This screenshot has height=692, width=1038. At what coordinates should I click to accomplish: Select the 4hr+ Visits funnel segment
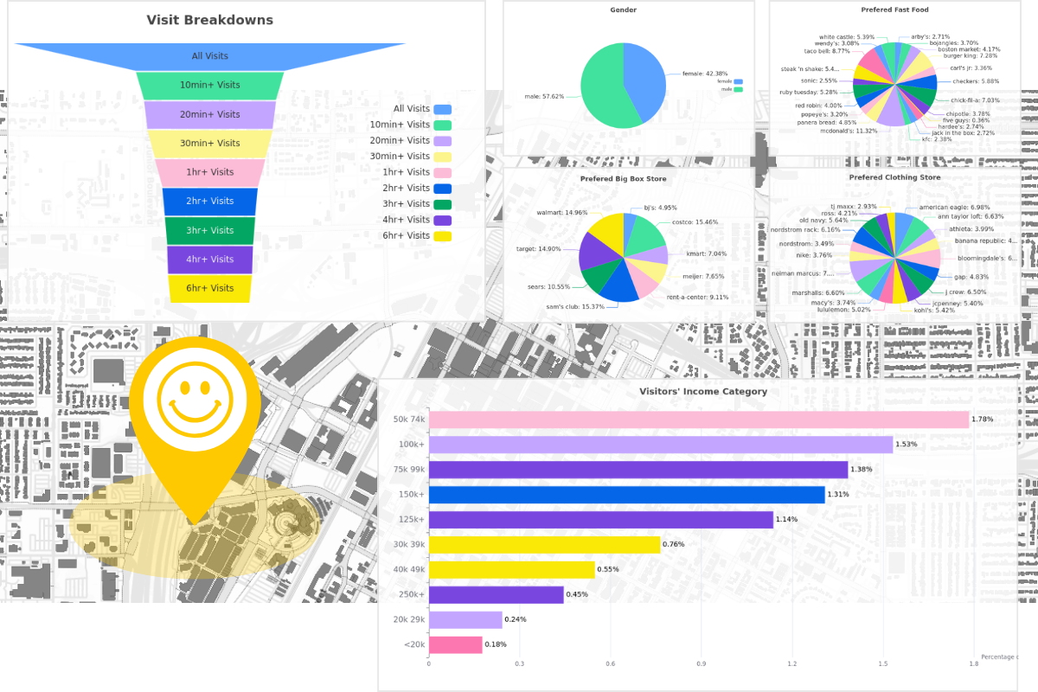click(210, 259)
